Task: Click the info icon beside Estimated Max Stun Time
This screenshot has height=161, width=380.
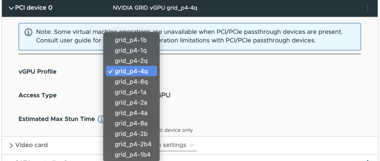Action: (101, 119)
